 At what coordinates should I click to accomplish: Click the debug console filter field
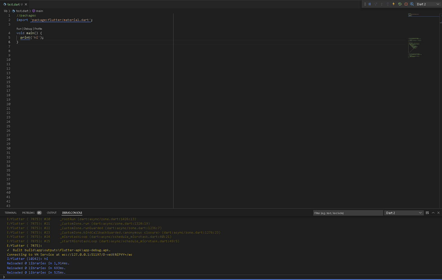pos(348,213)
